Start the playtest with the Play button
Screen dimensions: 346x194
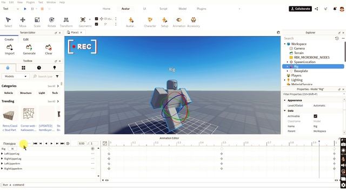tap(25, 9)
